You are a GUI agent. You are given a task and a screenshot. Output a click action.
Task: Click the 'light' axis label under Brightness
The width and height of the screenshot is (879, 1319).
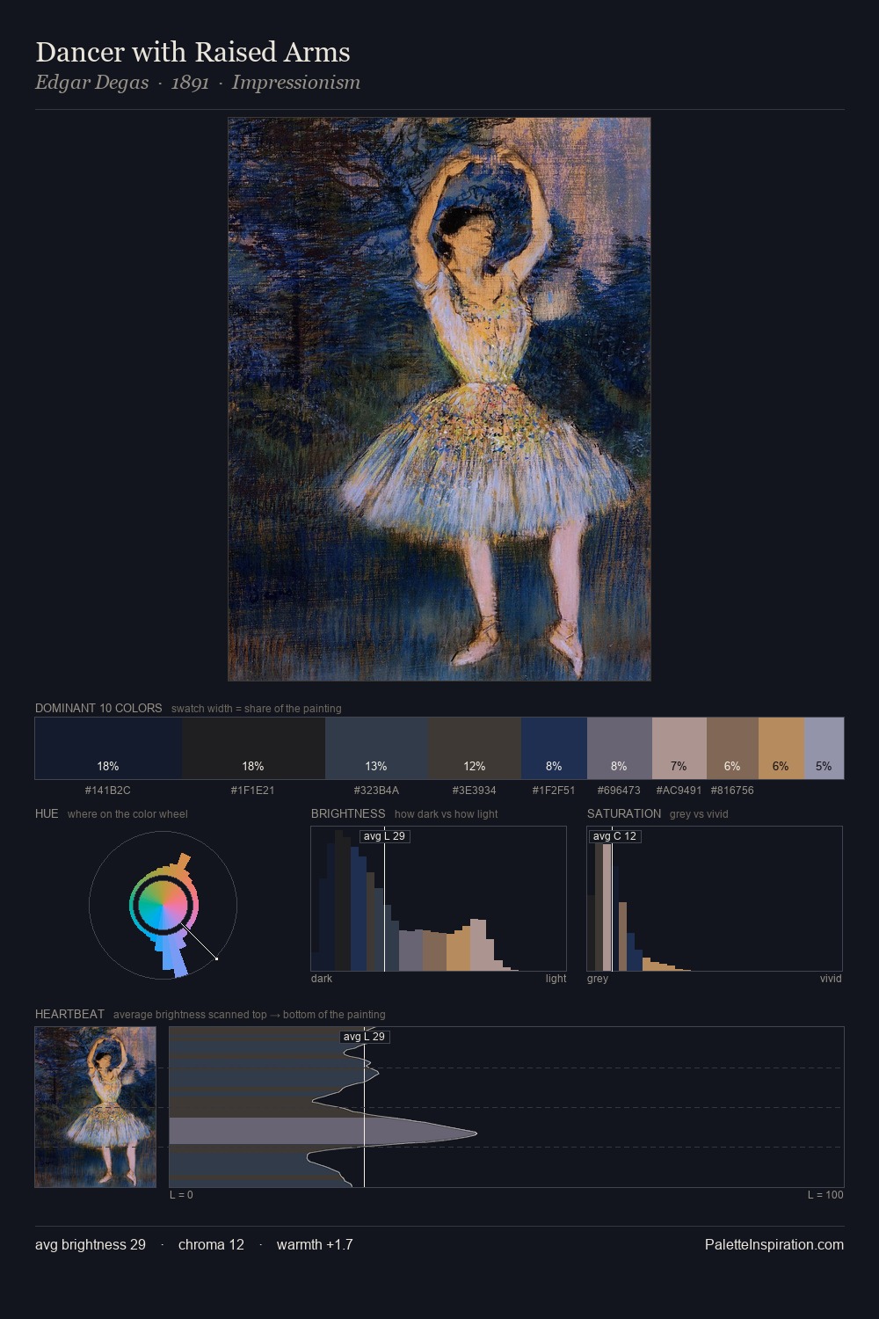[x=556, y=979]
